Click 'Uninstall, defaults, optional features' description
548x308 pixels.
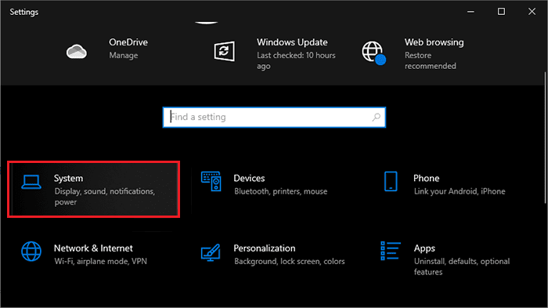click(x=462, y=266)
